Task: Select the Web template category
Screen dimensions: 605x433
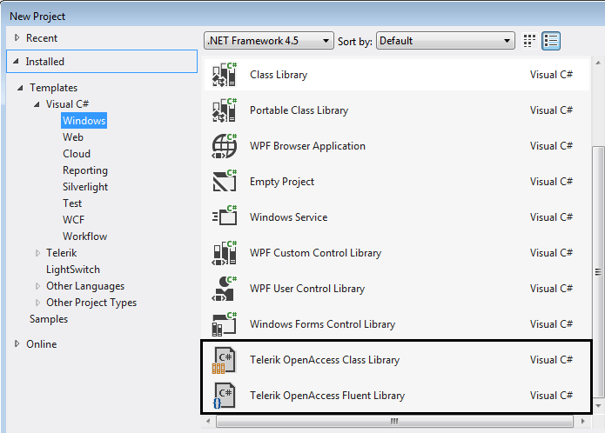Action: (x=73, y=137)
